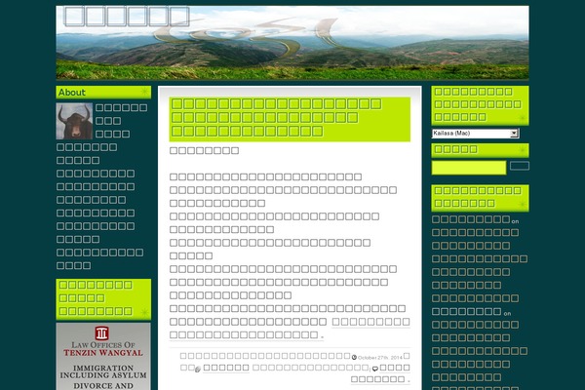Click the yak avatar picture under About
This screenshot has width=585, height=390.
[74, 121]
